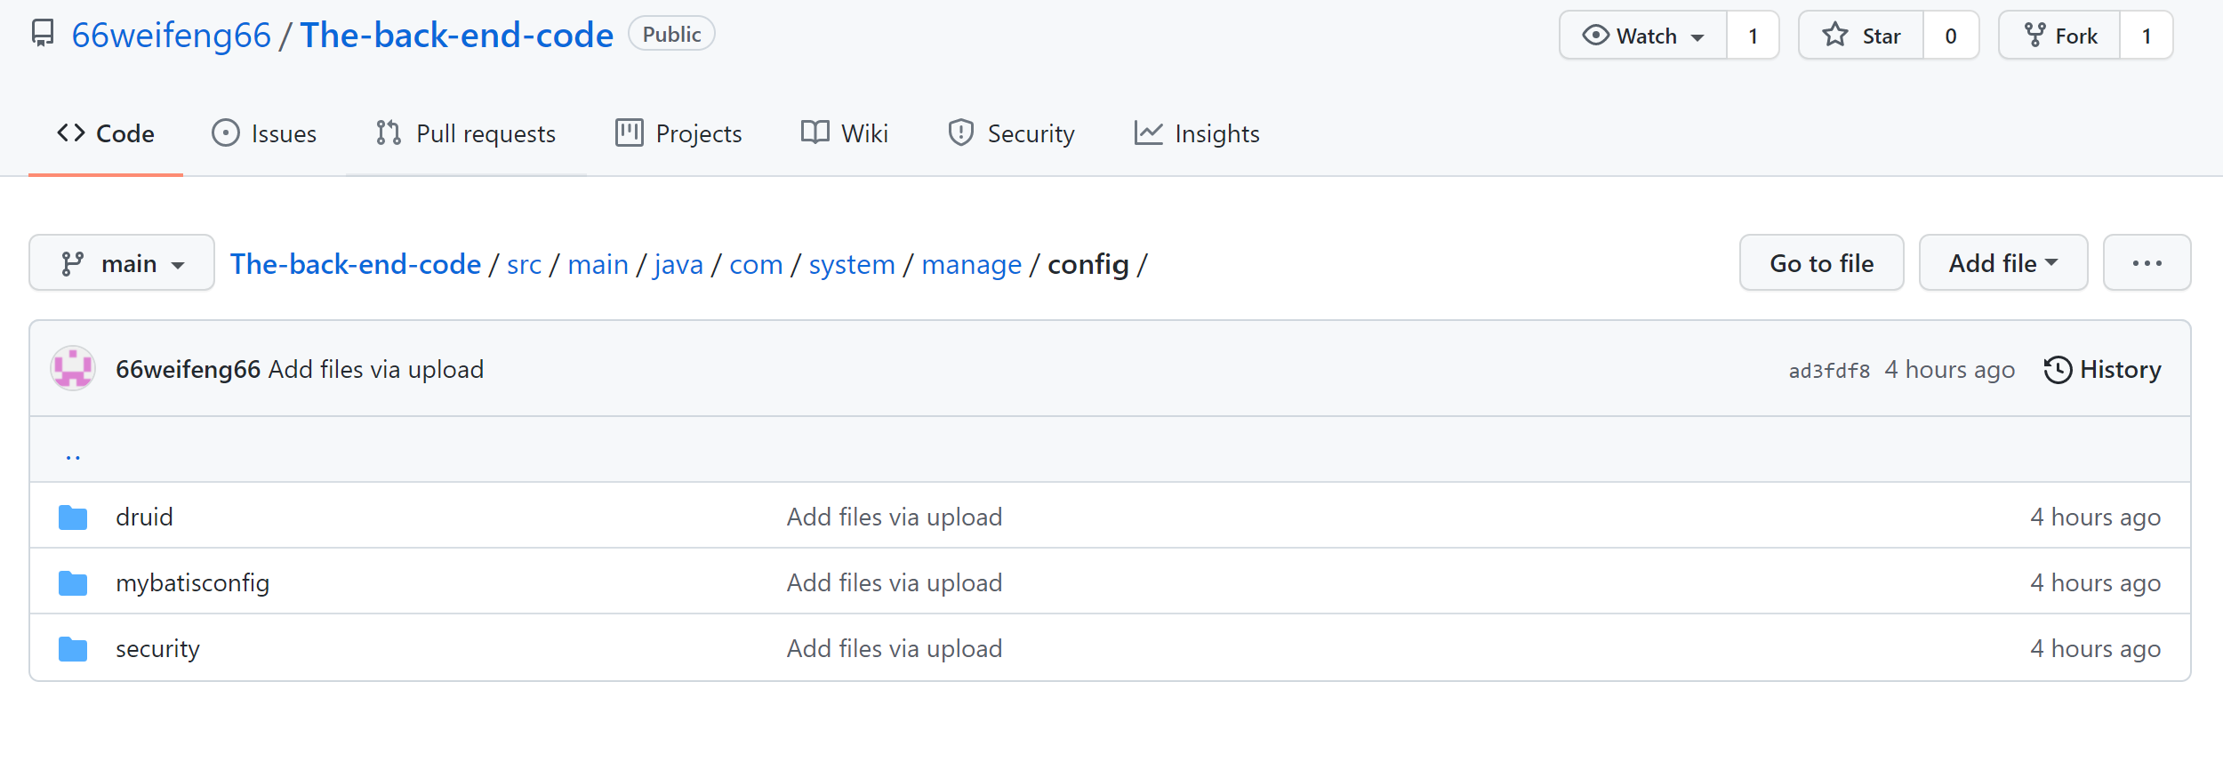Open commit hash ad3fdf8

pyautogui.click(x=1829, y=371)
